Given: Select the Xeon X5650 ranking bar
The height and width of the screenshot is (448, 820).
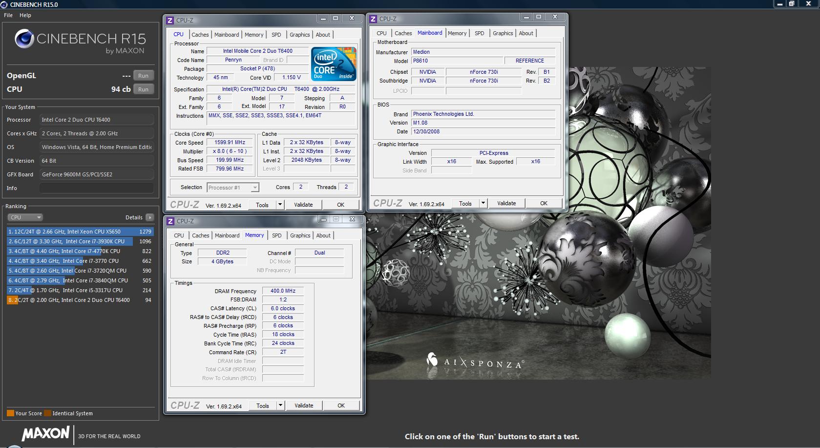Looking at the screenshot, I should pyautogui.click(x=80, y=232).
